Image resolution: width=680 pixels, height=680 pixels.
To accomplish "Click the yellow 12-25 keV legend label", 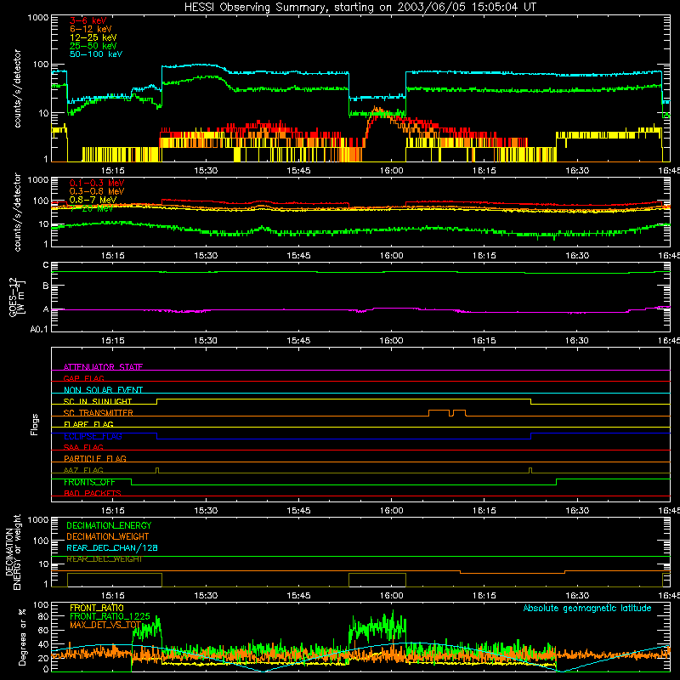I will point(93,37).
